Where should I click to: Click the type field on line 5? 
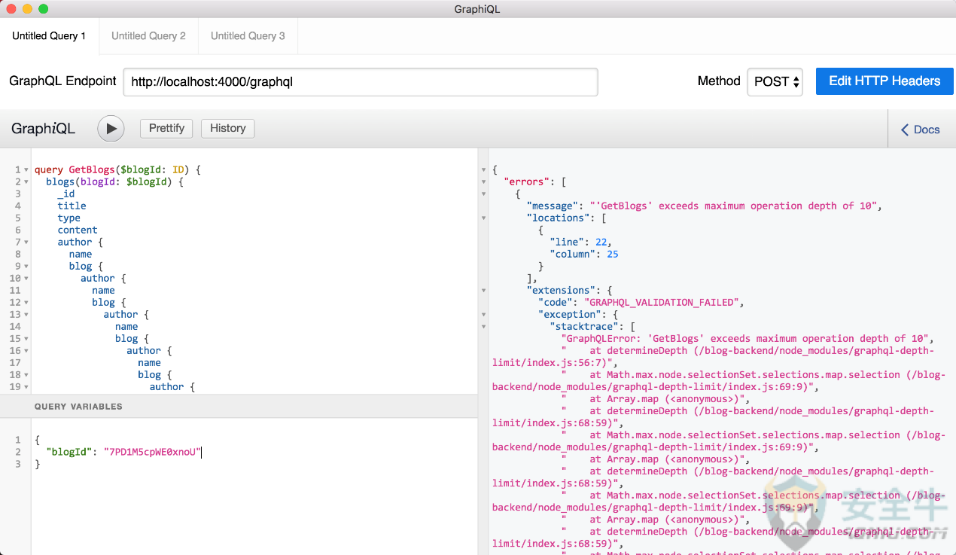click(69, 218)
